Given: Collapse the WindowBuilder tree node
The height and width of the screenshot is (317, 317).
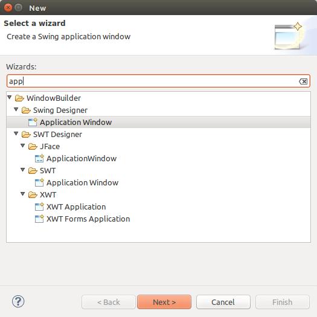Looking at the screenshot, I should (x=9, y=98).
